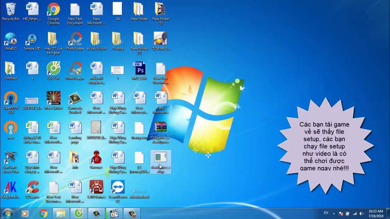Select the deadlyrace_setup installer file
Viewport: 390px width, 219px height.
click(x=161, y=162)
